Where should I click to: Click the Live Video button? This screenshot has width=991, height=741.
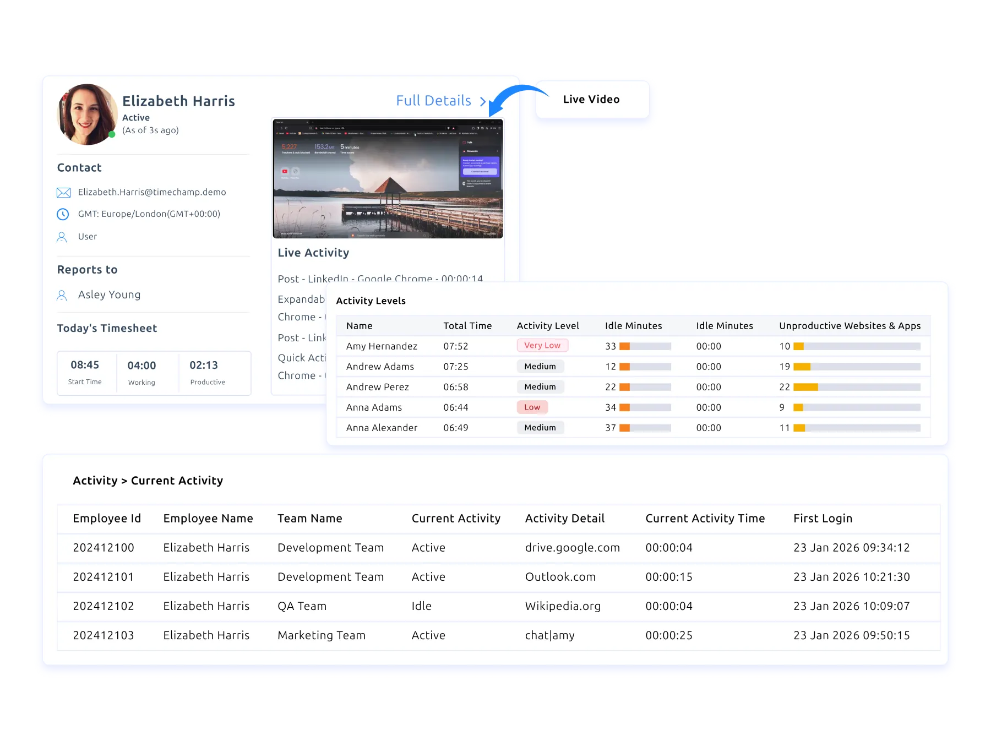591,100
